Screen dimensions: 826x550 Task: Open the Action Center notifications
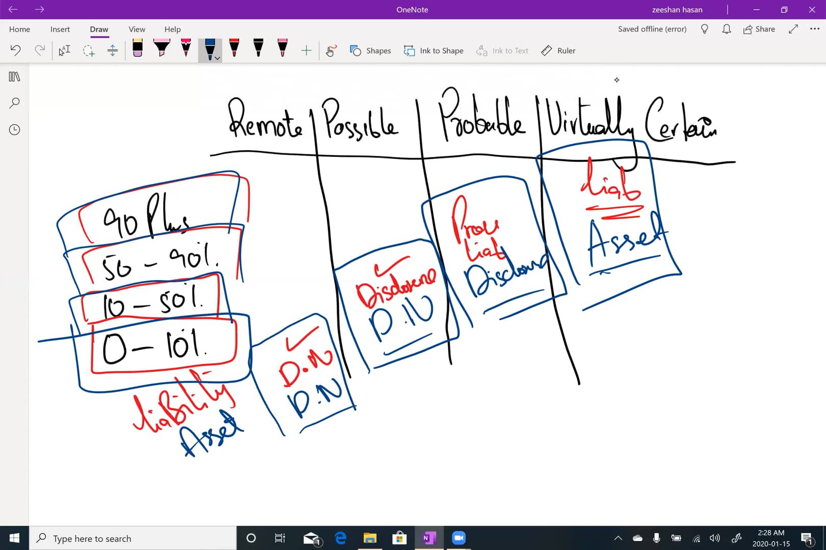pyautogui.click(x=807, y=538)
